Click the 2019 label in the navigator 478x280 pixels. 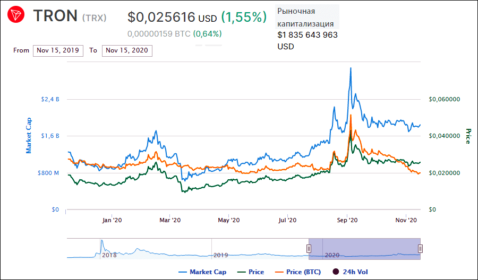click(x=220, y=255)
